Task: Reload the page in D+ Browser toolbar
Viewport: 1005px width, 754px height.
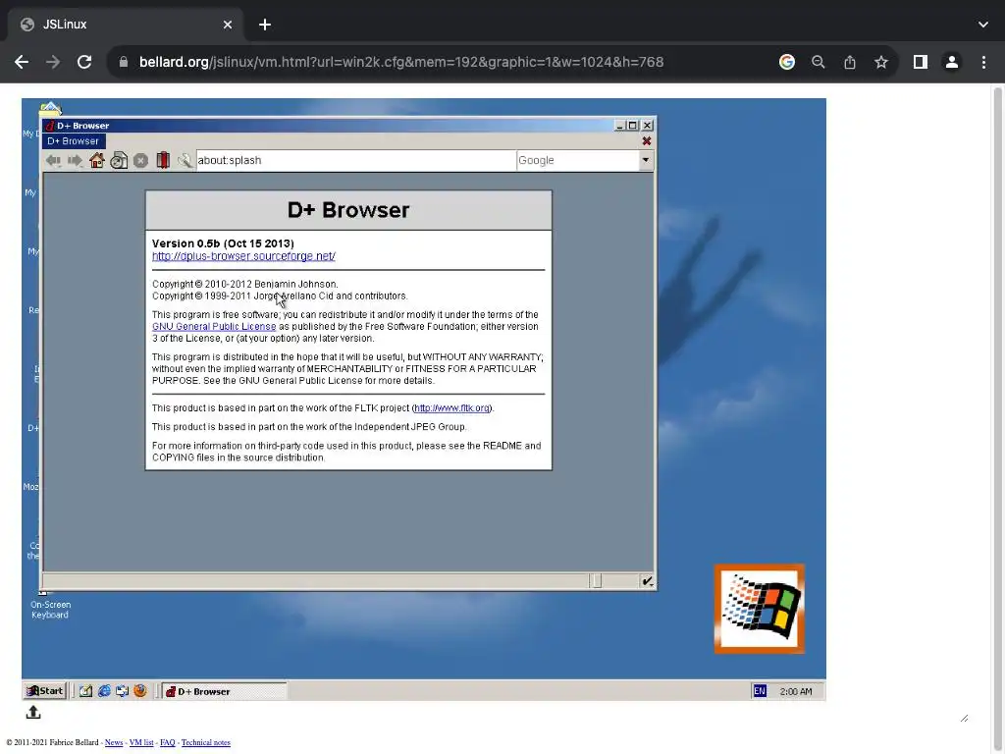Action: pyautogui.click(x=119, y=160)
